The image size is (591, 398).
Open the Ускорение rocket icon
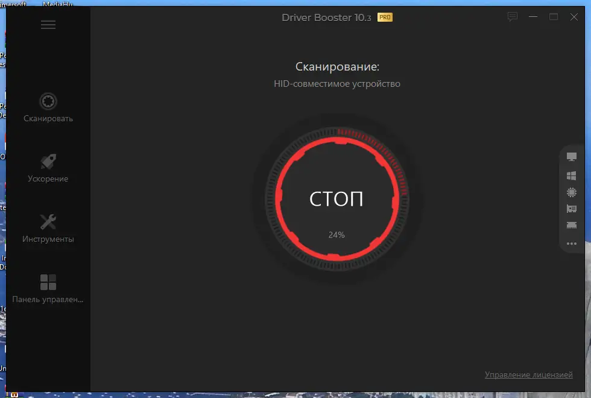(48, 161)
